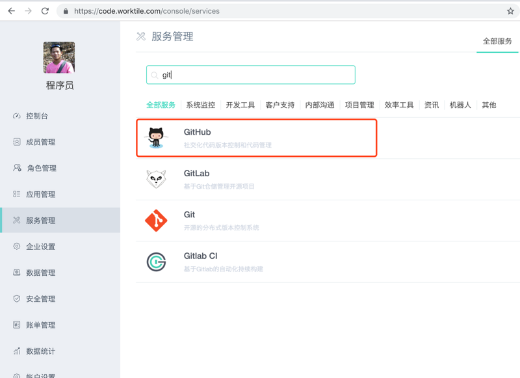Click the 企业设置 gear icon
The image size is (520, 378).
pyautogui.click(x=17, y=246)
